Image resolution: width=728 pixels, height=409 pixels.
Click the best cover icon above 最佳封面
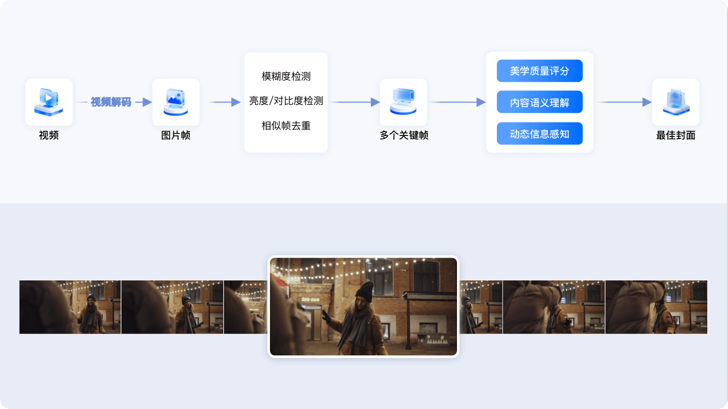675,102
